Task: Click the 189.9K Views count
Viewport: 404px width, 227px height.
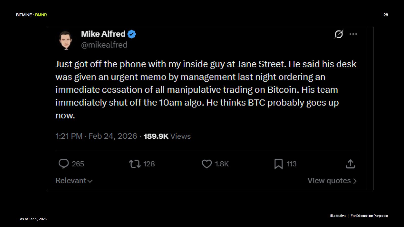Action: 167,136
